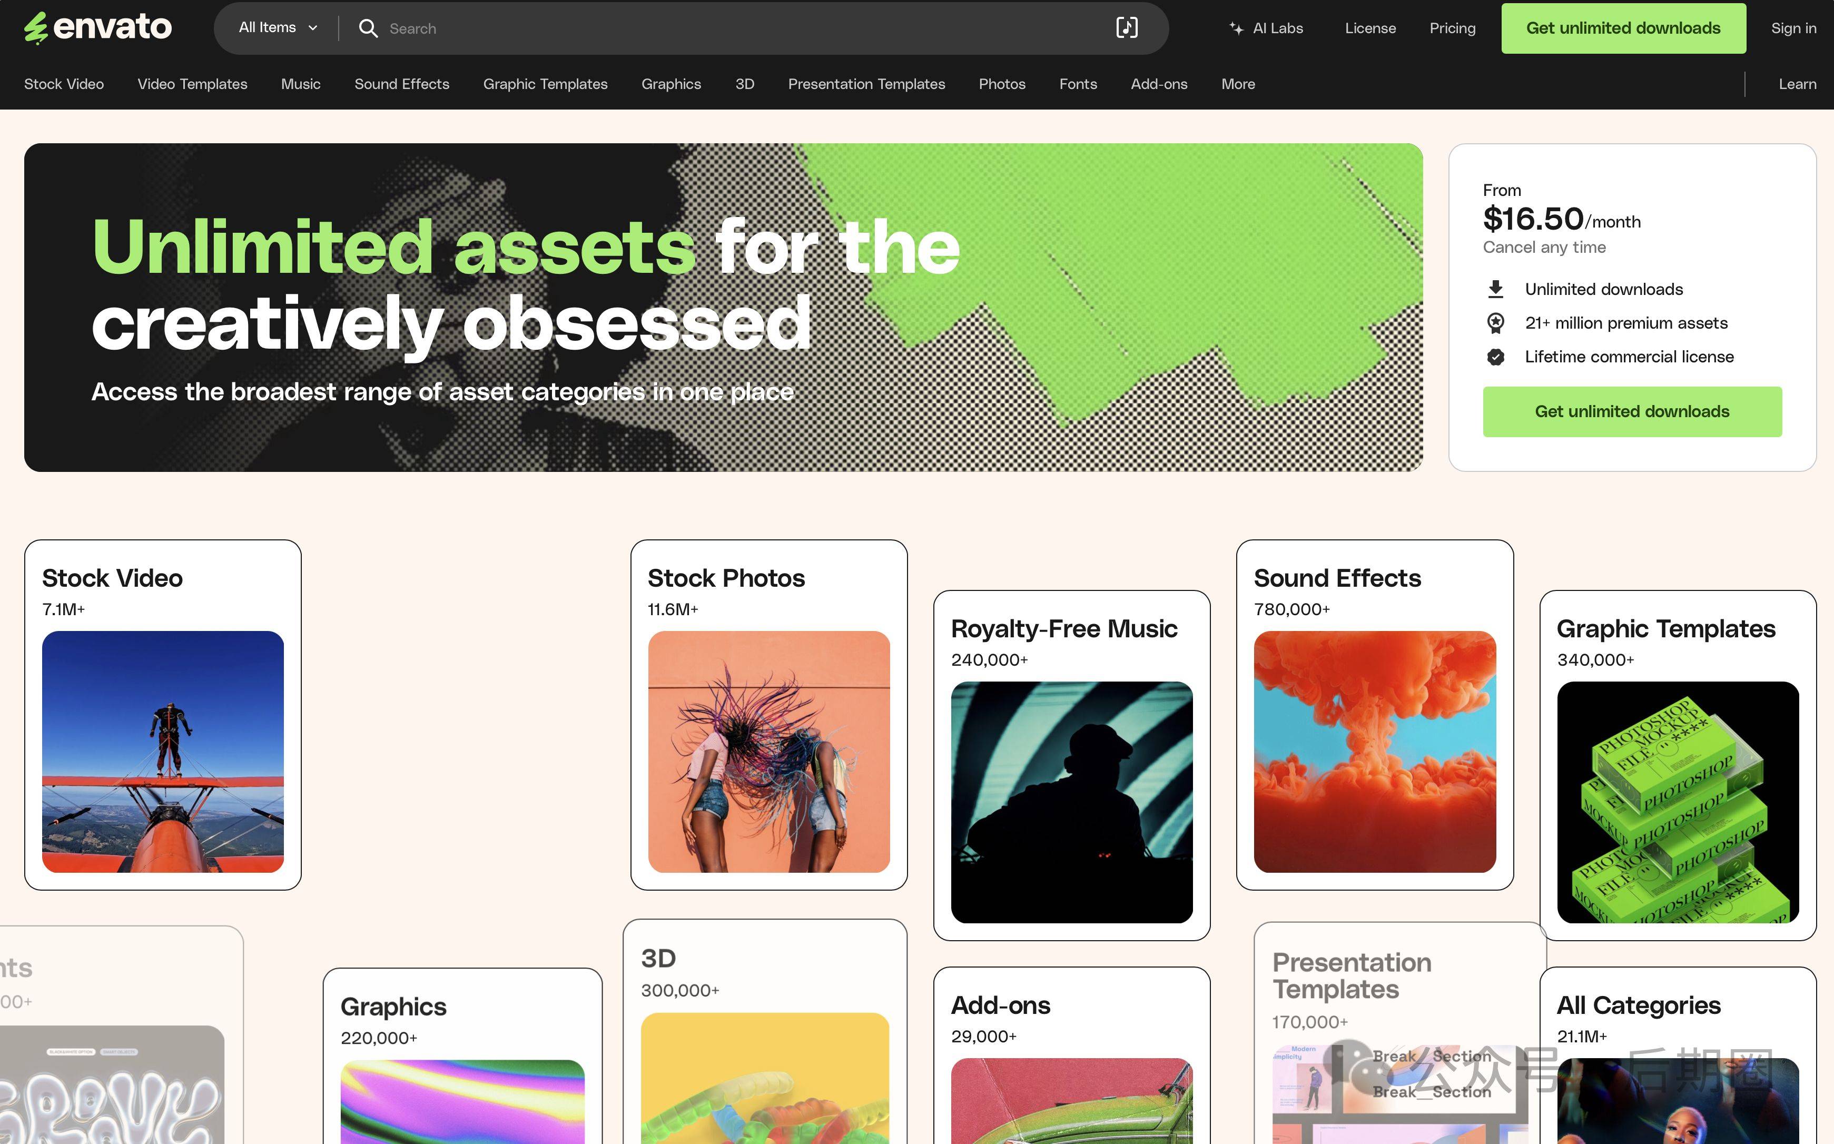Click the commercial license checkmark icon
This screenshot has height=1144, width=1834.
pyautogui.click(x=1496, y=357)
